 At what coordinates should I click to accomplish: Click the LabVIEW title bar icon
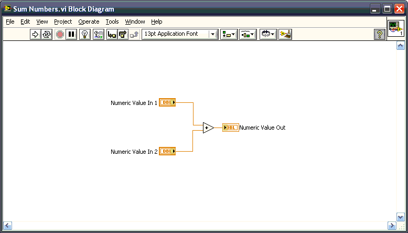7,8
